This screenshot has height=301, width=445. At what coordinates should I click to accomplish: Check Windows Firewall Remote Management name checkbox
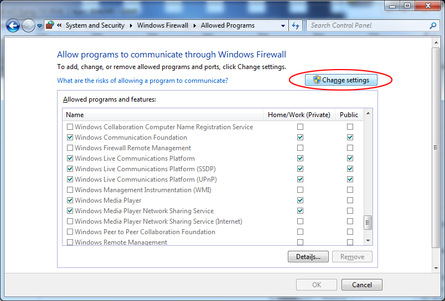click(70, 148)
